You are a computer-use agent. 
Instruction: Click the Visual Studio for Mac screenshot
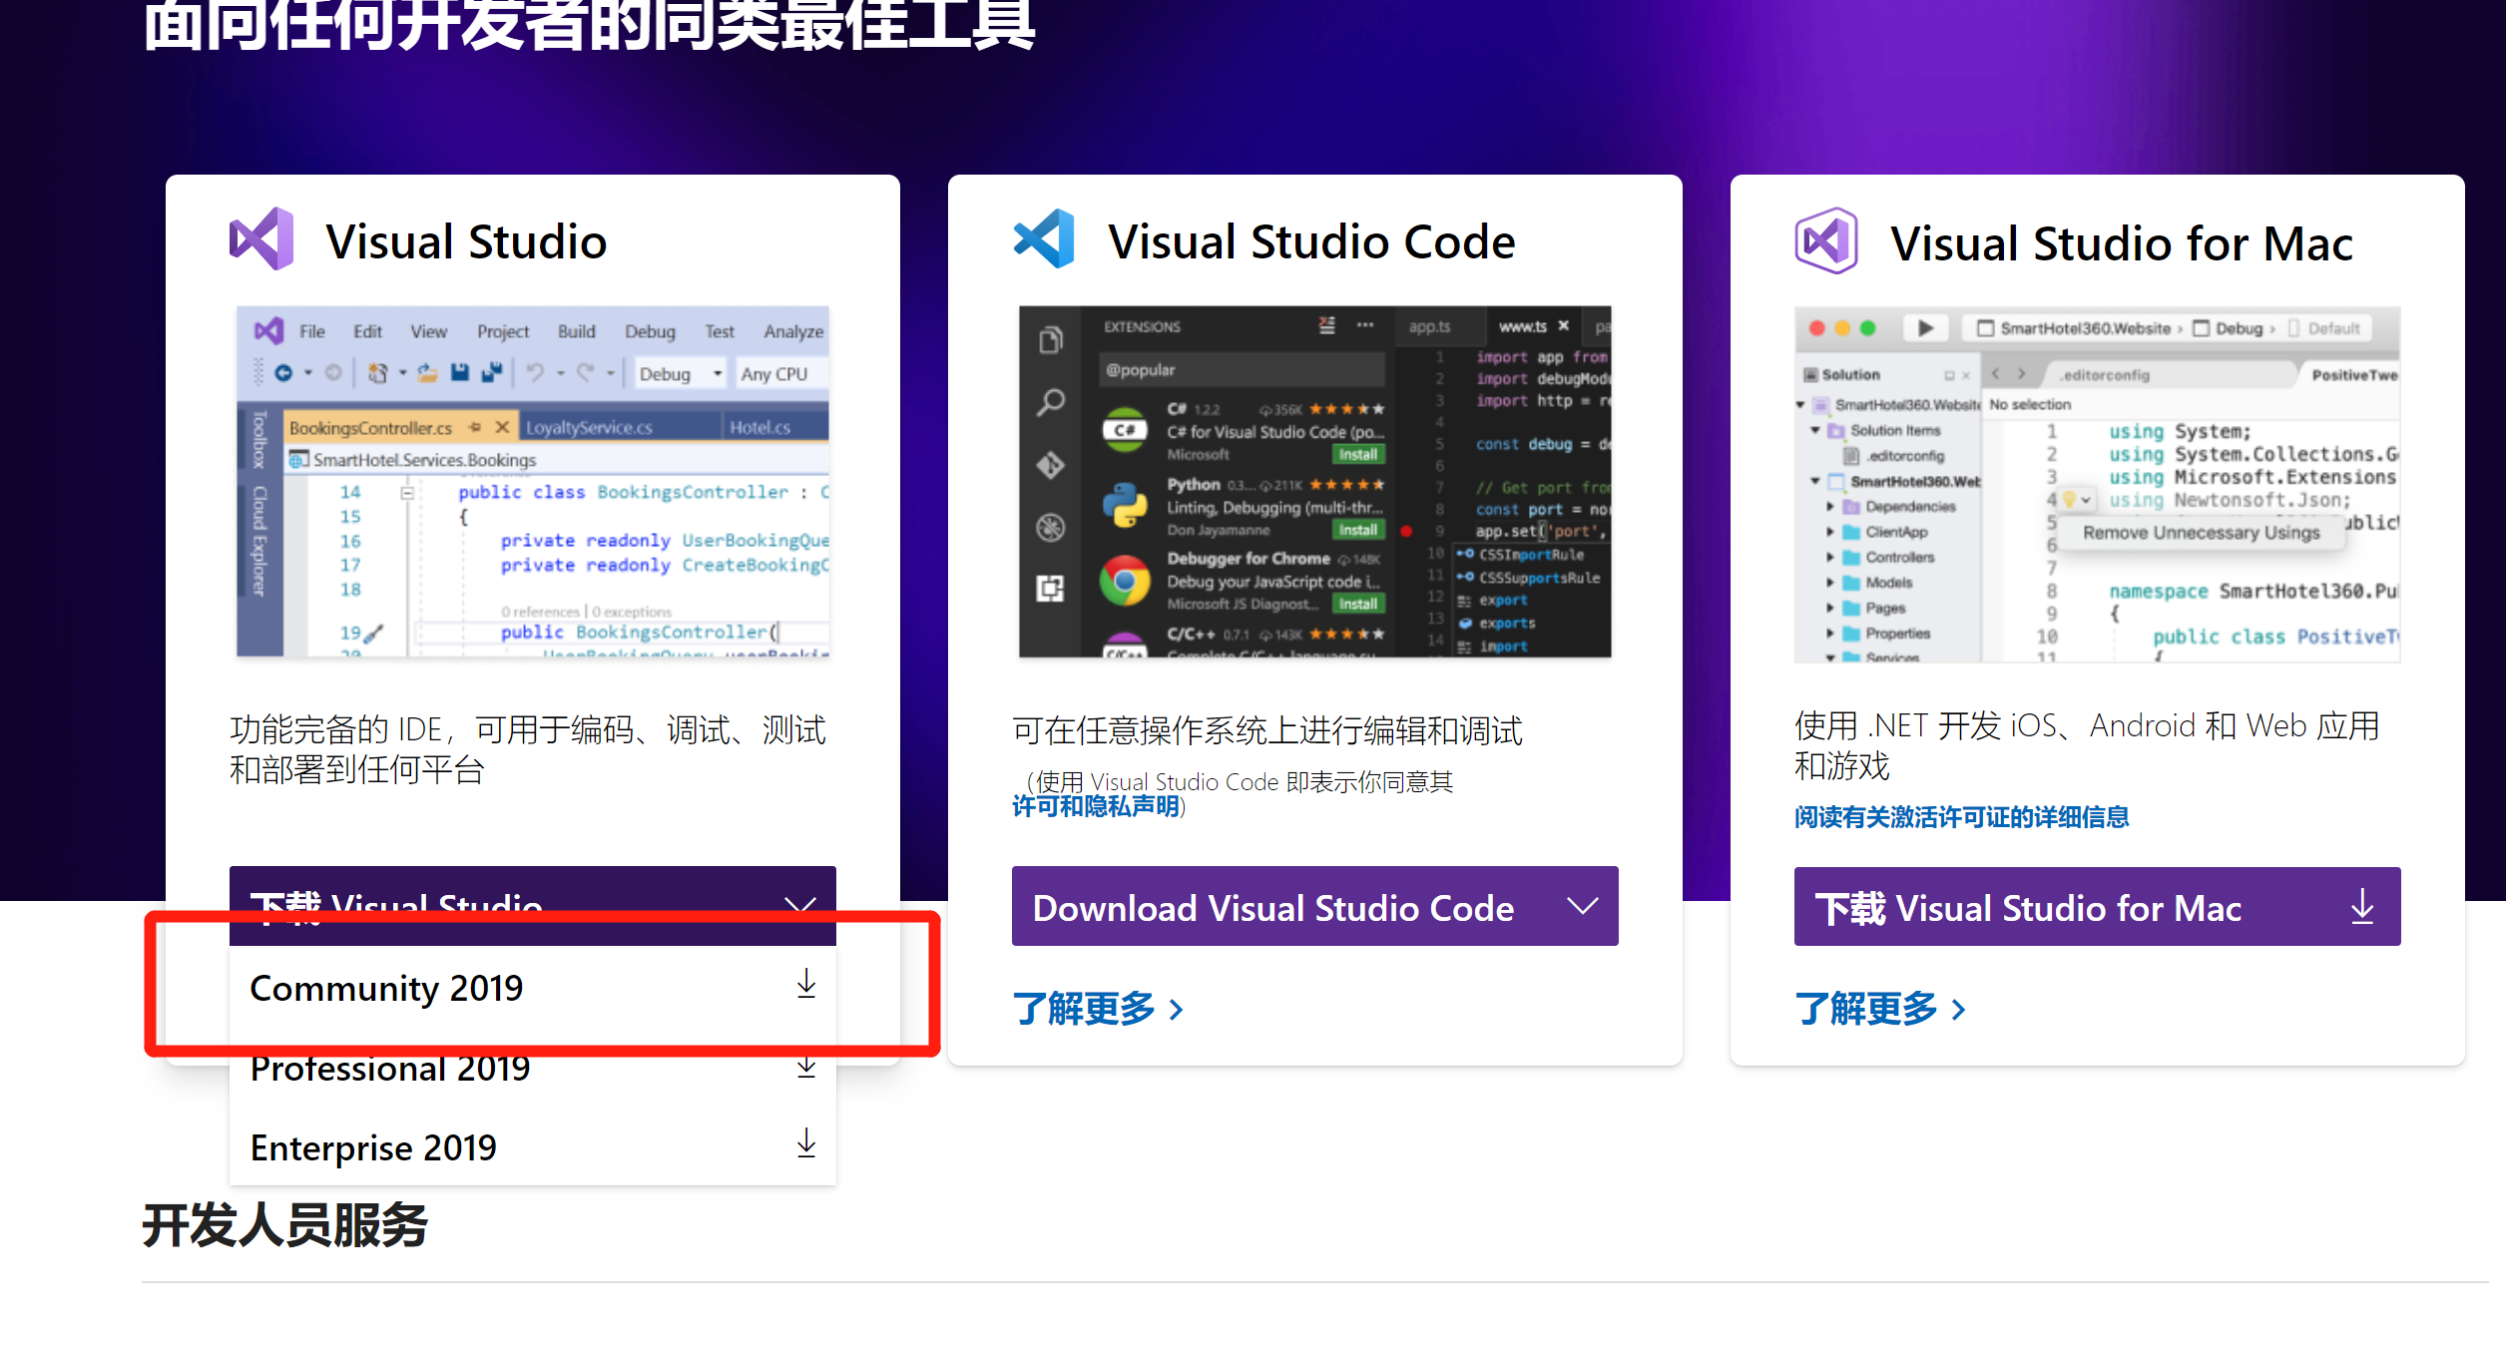point(2097,484)
